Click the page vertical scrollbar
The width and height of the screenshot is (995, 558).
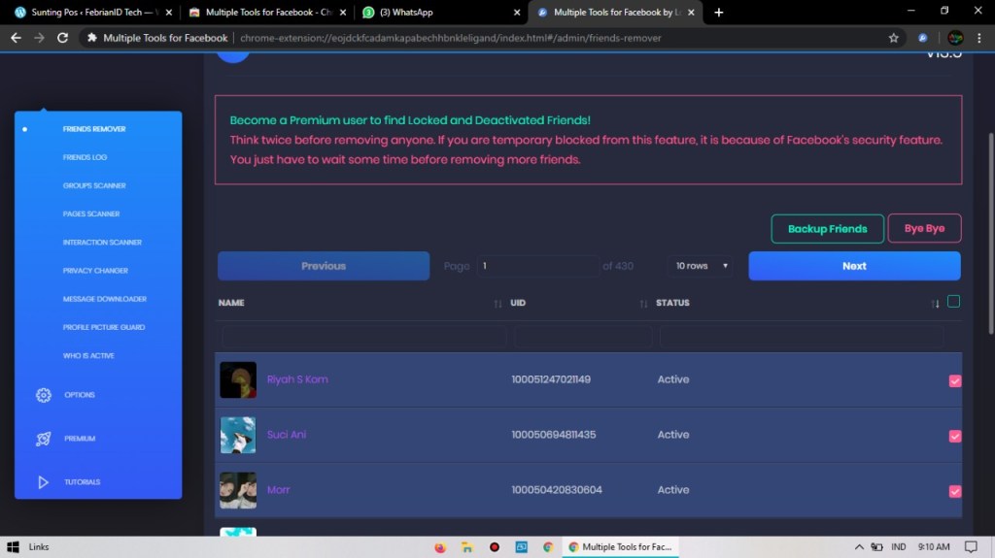coord(989,233)
